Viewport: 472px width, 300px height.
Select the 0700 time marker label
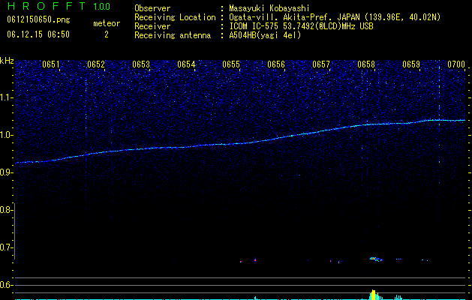(x=456, y=64)
